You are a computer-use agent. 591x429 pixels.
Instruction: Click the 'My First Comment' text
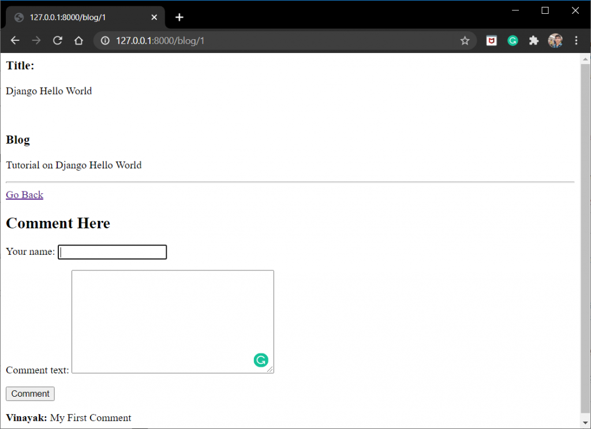91,417
